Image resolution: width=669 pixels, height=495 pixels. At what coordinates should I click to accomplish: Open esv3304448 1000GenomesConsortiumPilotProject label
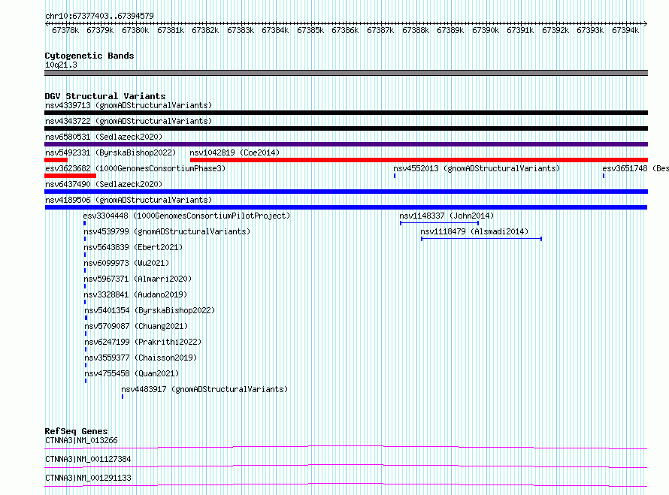(x=186, y=216)
